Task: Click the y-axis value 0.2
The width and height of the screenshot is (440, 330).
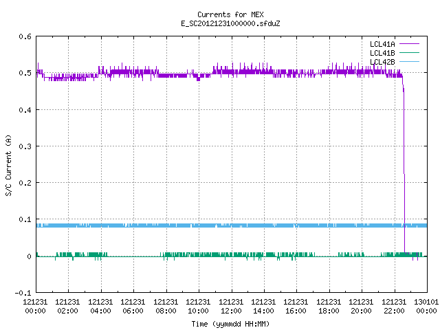Action: pyautogui.click(x=25, y=183)
